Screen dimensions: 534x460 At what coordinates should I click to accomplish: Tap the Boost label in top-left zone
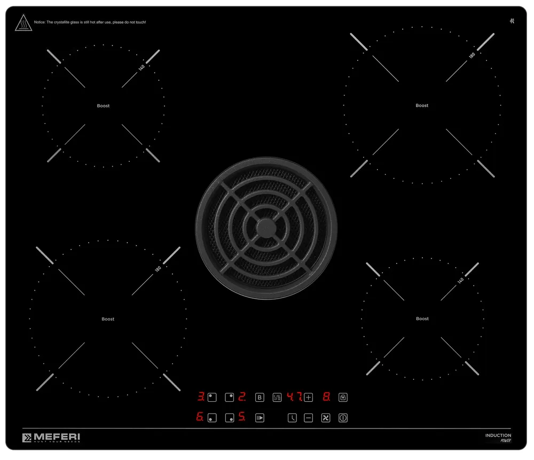coord(103,106)
